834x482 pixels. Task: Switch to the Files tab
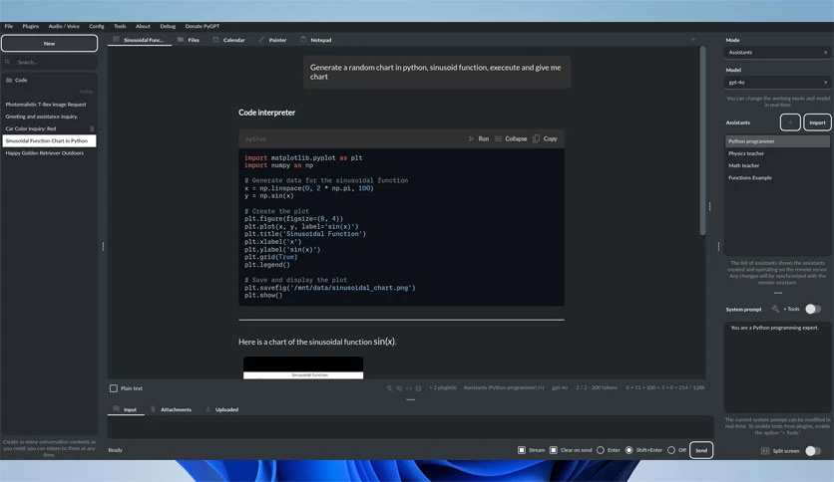(189, 40)
